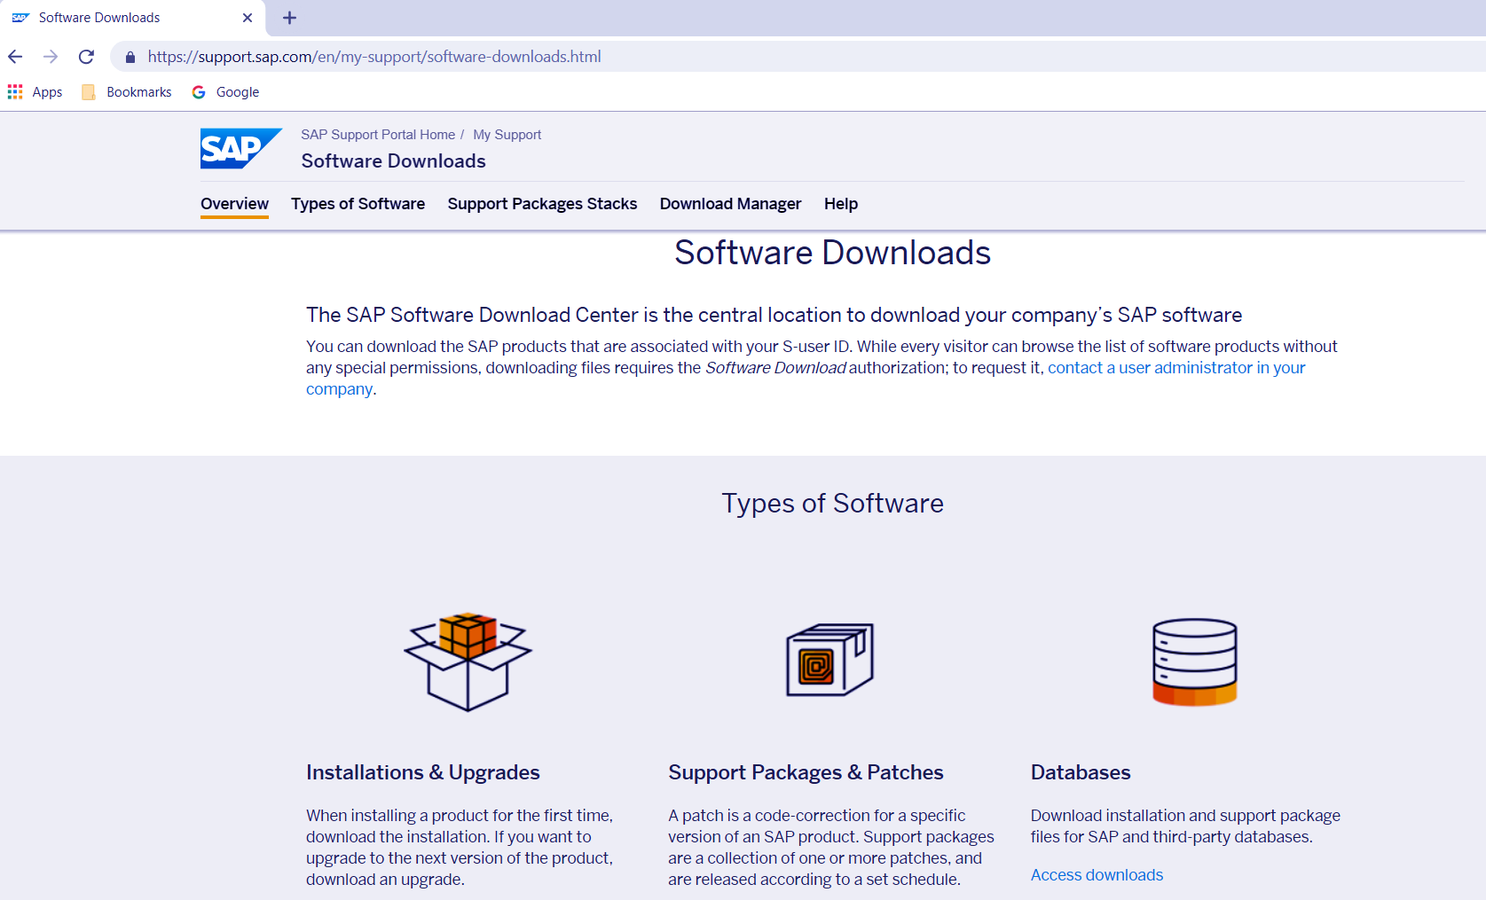Screen dimensions: 1486x900
Task: Click the lock icon in address bar
Action: pyautogui.click(x=130, y=57)
